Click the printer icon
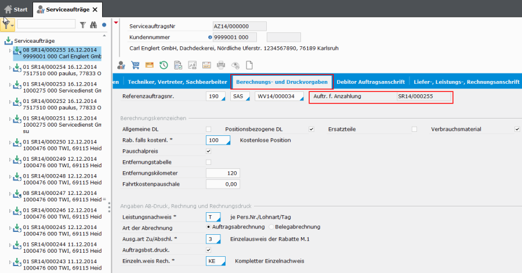The height and width of the screenshot is (273, 522). point(221,65)
